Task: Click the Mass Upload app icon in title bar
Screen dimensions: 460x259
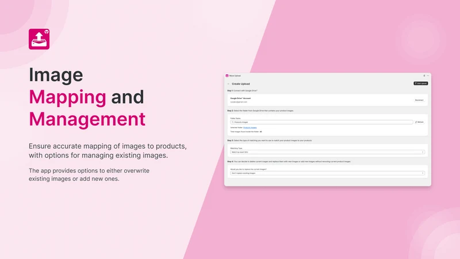Action: [227, 76]
